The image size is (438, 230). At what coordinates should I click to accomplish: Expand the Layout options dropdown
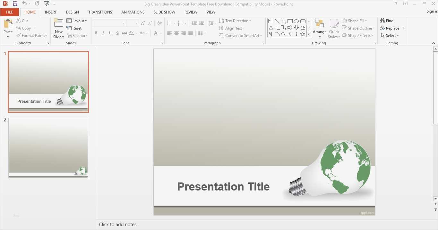tap(77, 21)
